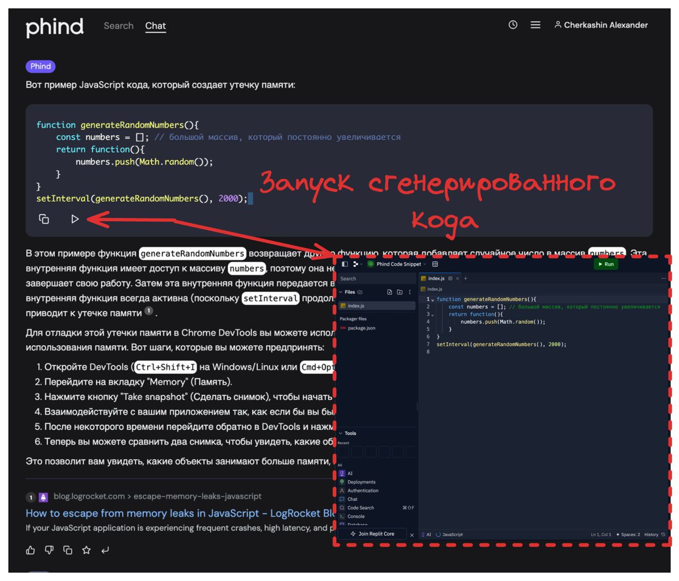Open the chat history clock icon
679x581 pixels.
(513, 25)
